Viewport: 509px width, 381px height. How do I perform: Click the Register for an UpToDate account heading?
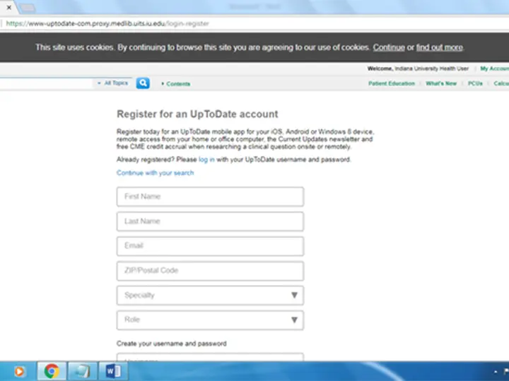(197, 114)
